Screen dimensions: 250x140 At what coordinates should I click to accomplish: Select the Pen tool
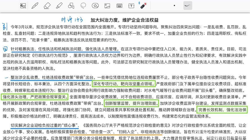(x=35, y=6)
